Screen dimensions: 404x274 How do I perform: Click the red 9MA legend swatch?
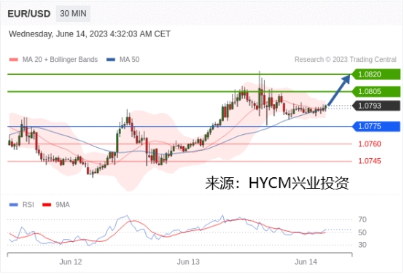click(x=47, y=205)
